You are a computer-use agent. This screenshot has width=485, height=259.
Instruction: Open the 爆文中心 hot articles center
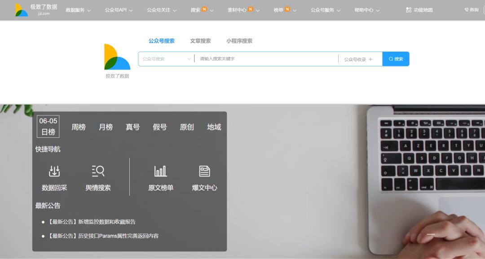click(203, 177)
